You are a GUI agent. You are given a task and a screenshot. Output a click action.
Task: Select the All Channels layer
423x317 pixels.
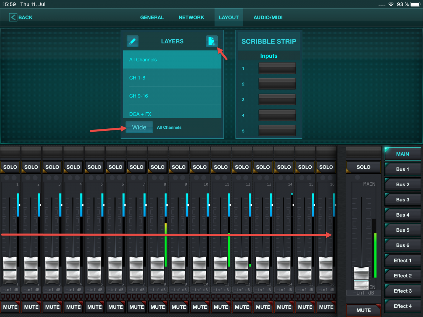click(x=172, y=60)
